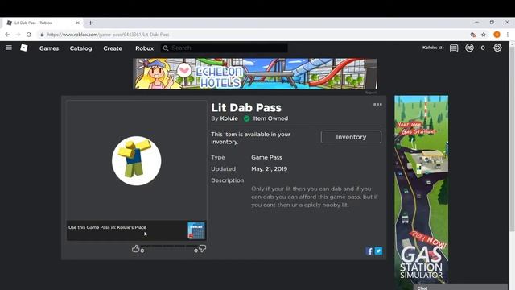Open the notifications feed icon
The image size is (515, 290).
coord(454,48)
